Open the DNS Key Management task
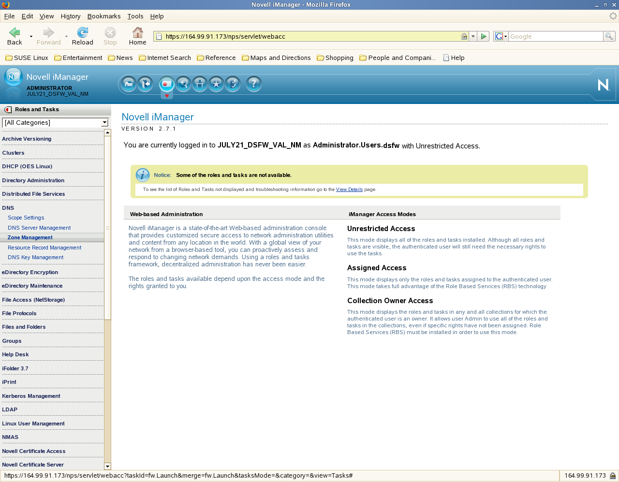Image resolution: width=619 pixels, height=482 pixels. click(x=35, y=257)
